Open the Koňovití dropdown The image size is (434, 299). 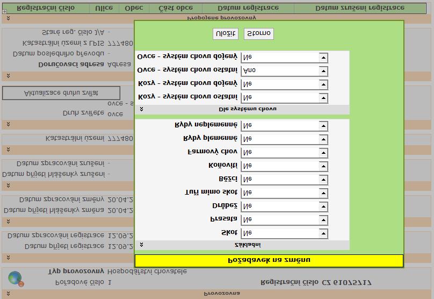tap(285, 166)
